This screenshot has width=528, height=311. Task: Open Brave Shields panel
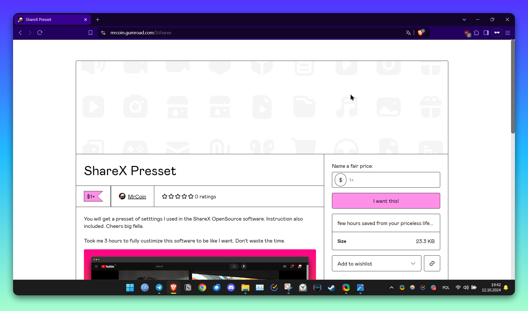pyautogui.click(x=420, y=32)
